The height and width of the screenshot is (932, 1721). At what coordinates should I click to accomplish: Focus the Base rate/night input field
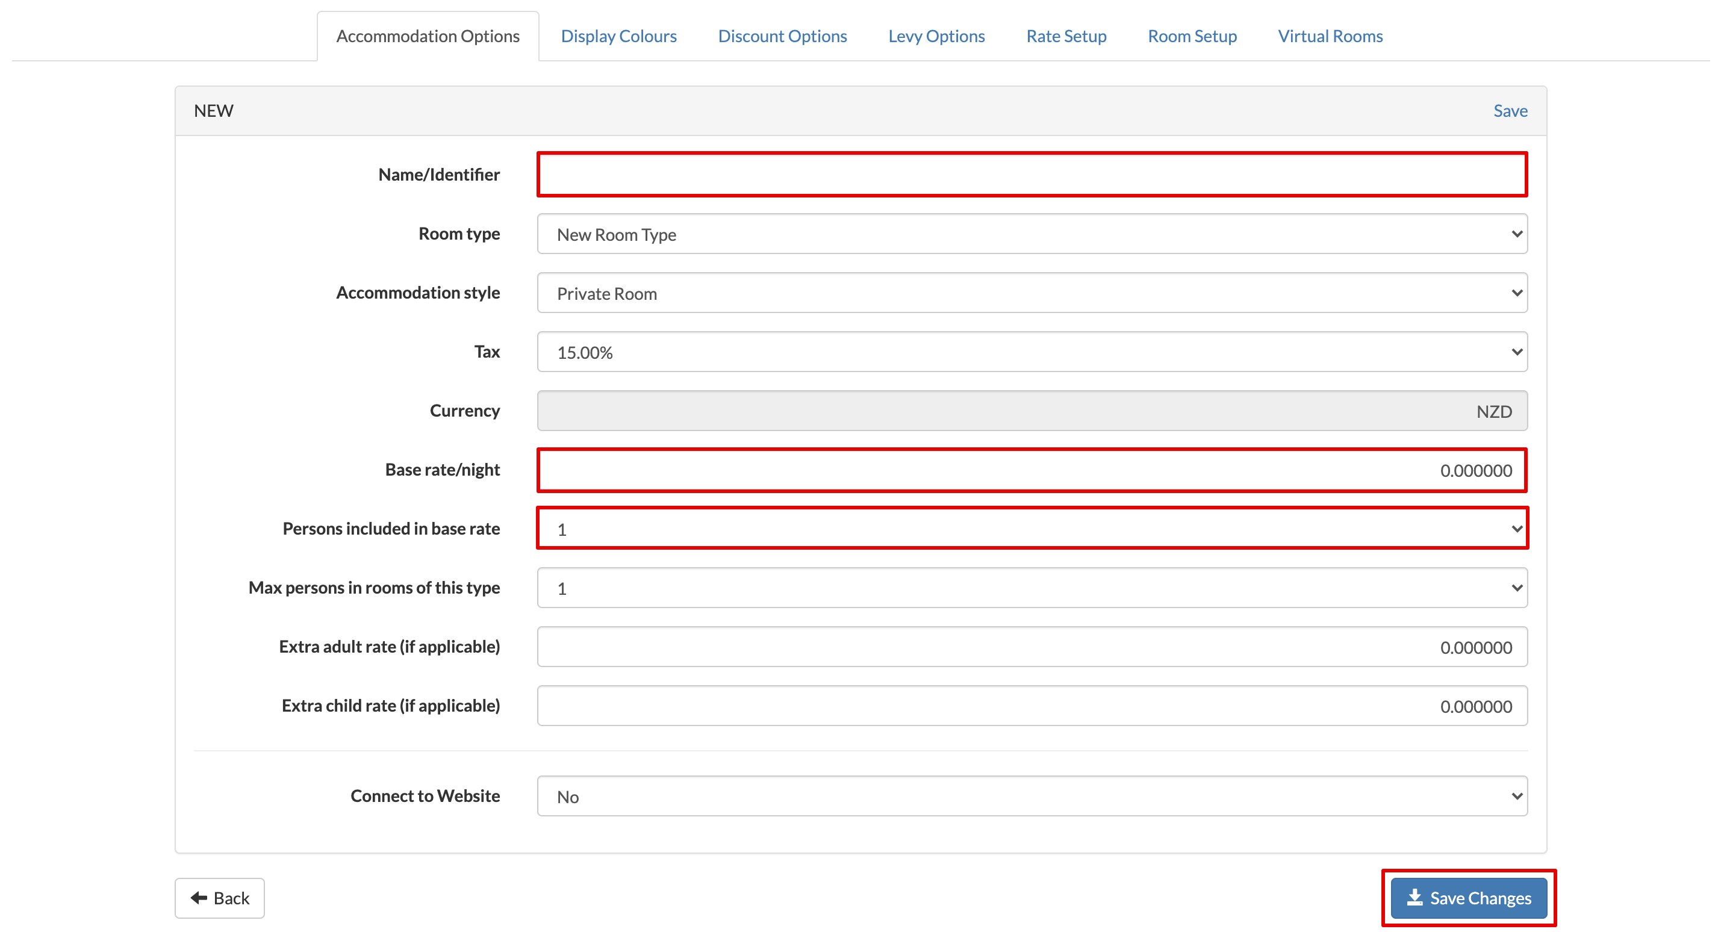[x=1032, y=470]
